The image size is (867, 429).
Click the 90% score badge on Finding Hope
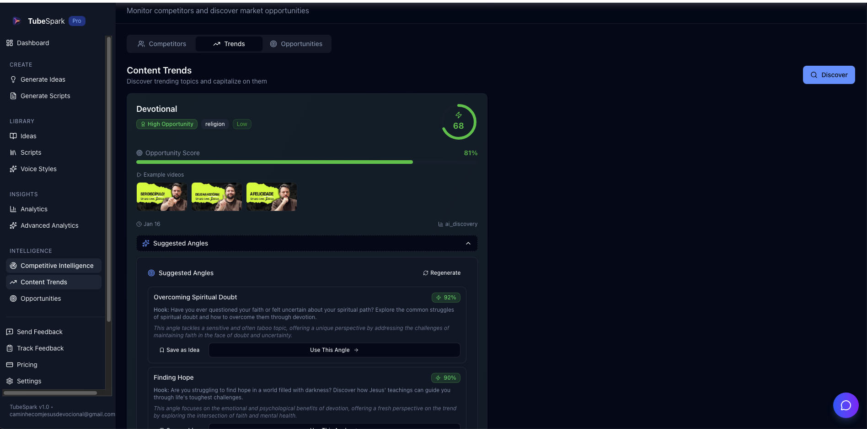point(446,378)
